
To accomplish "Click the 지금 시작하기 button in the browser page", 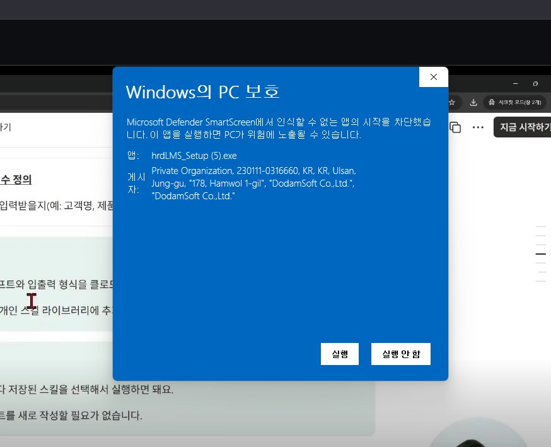I will point(523,127).
